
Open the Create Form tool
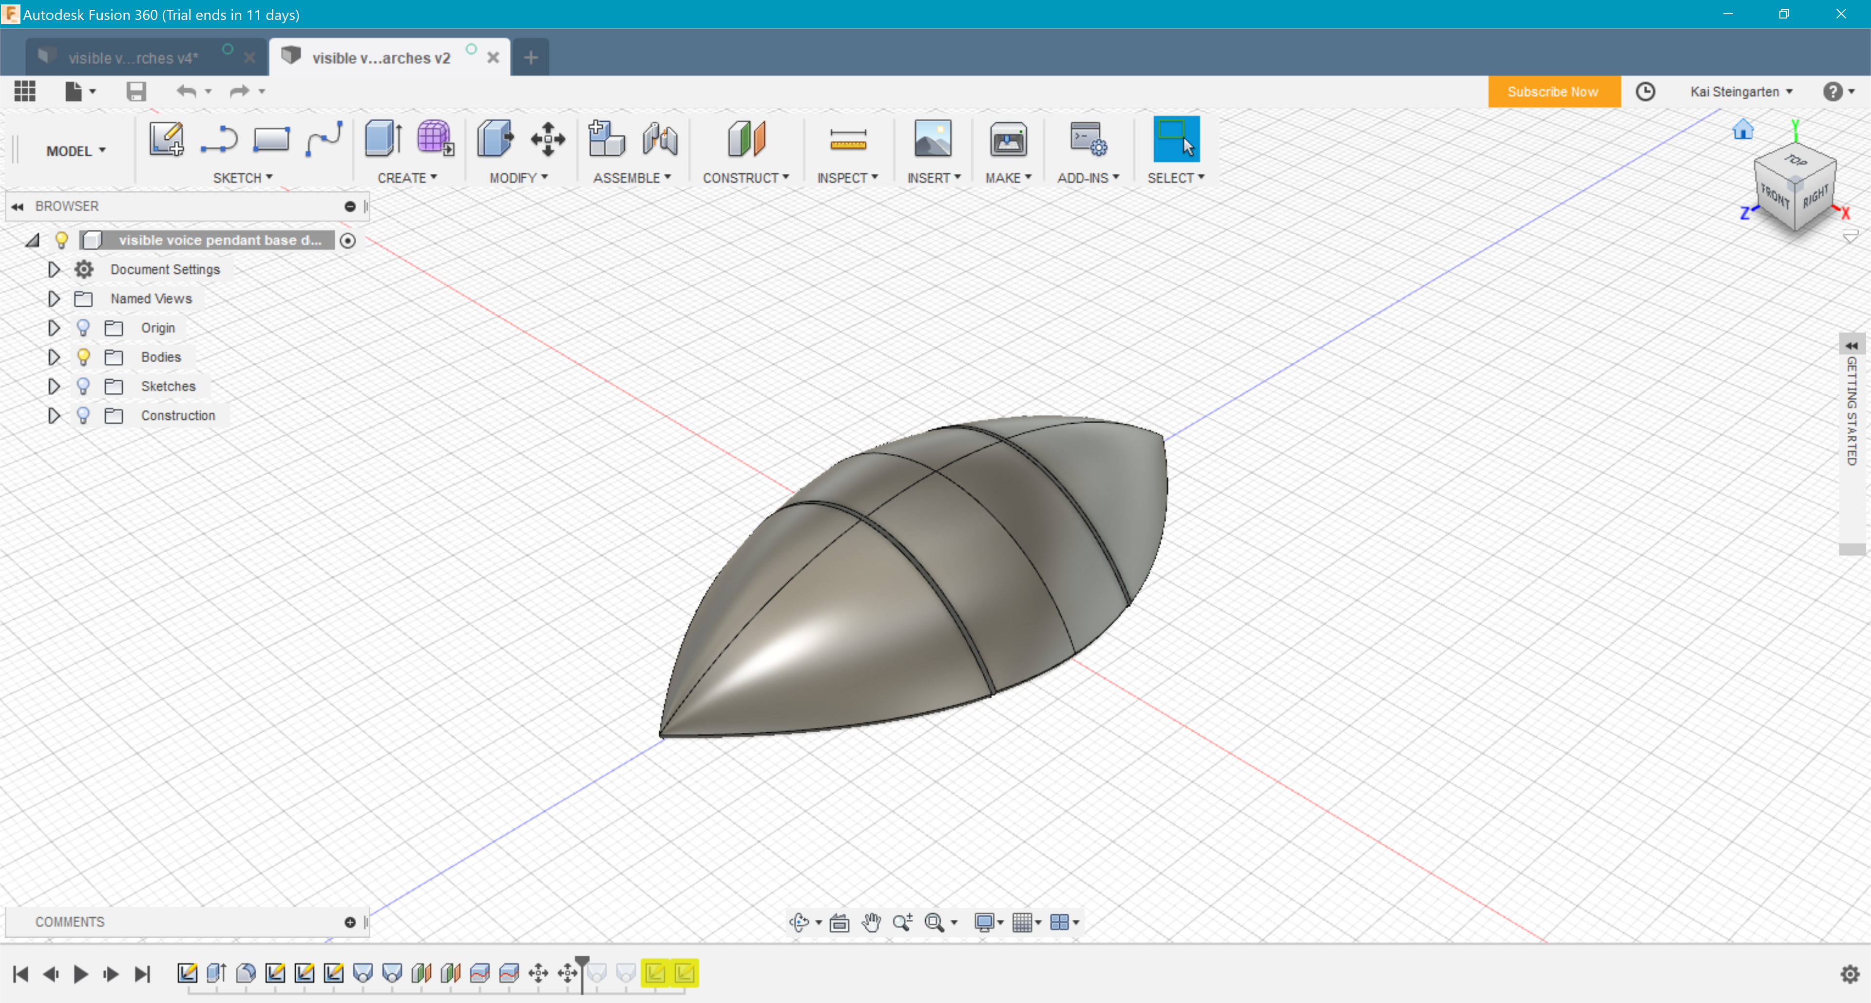coord(435,139)
